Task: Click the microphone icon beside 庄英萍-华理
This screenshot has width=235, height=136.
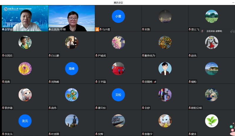Action: point(50,30)
